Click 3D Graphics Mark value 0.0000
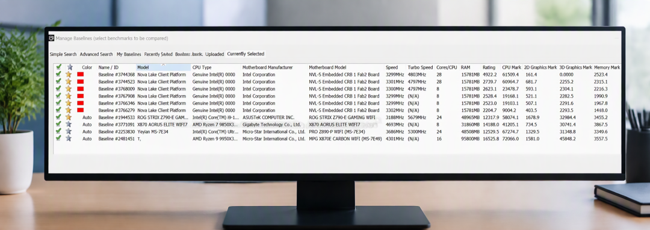650x230 pixels. (x=566, y=75)
